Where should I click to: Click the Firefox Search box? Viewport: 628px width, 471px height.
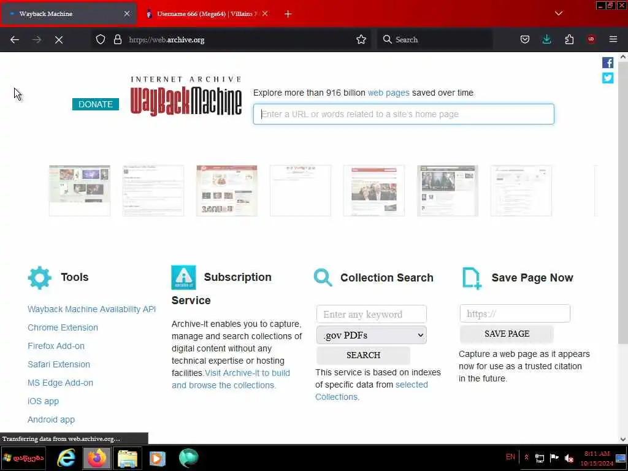(435, 40)
